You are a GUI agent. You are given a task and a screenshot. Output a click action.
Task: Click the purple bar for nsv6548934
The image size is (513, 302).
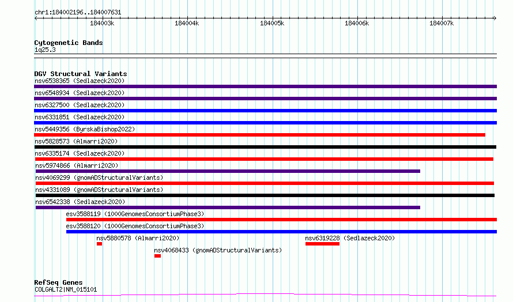coord(265,99)
